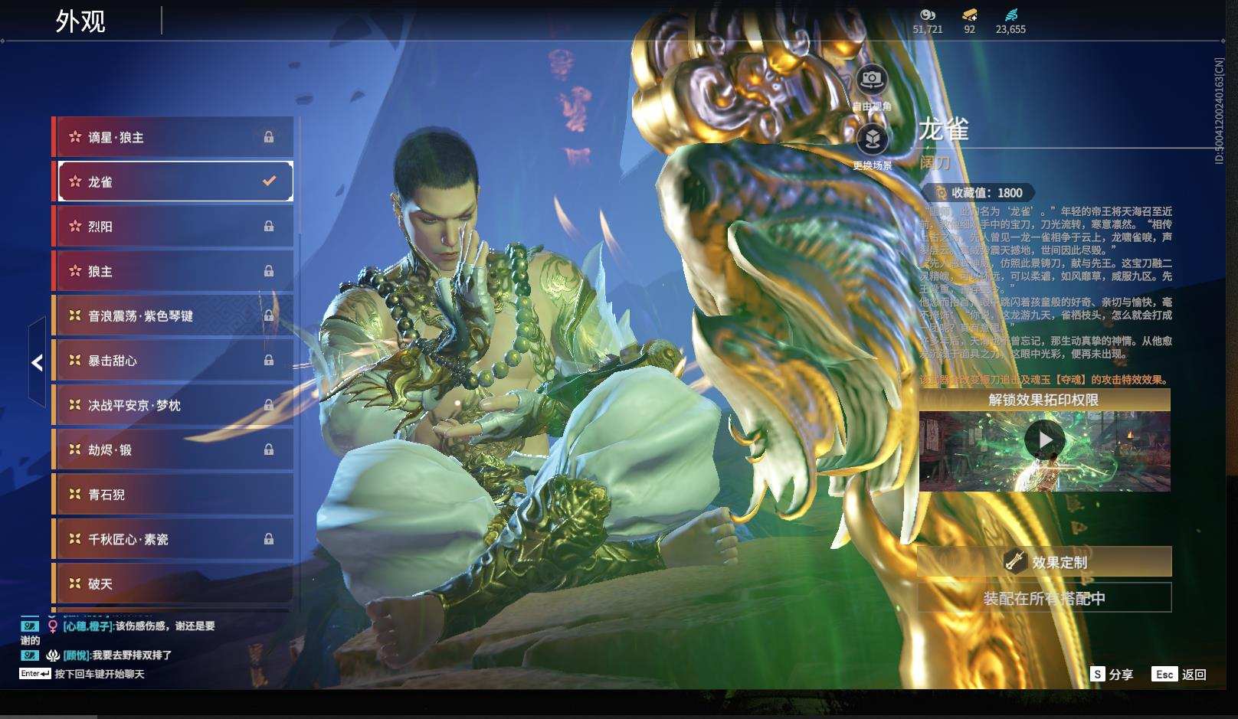Click the chat prompt 按下回车键开始聊天
Screen dimensions: 1238x719
click(x=100, y=674)
